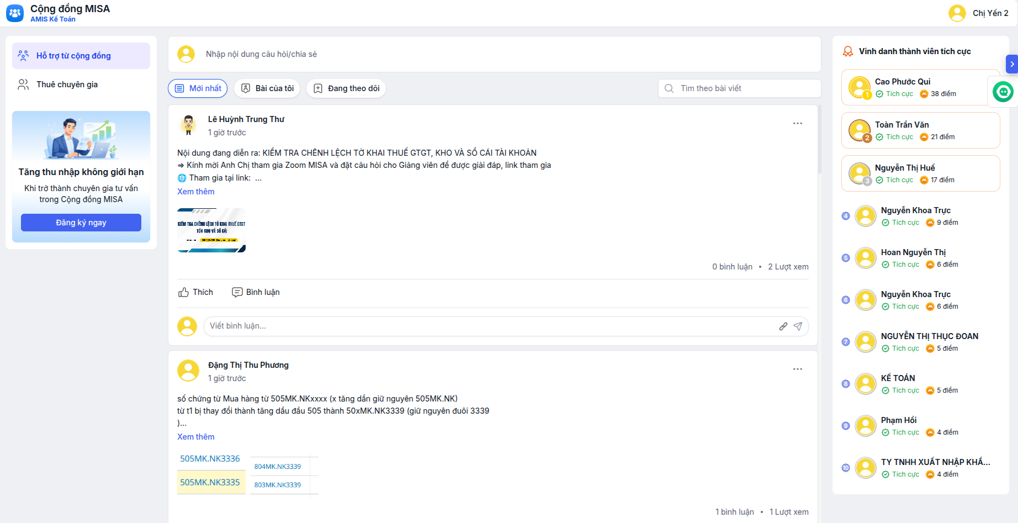1018x523 pixels.
Task: Switch to Bài của tôi tab
Action: (267, 88)
